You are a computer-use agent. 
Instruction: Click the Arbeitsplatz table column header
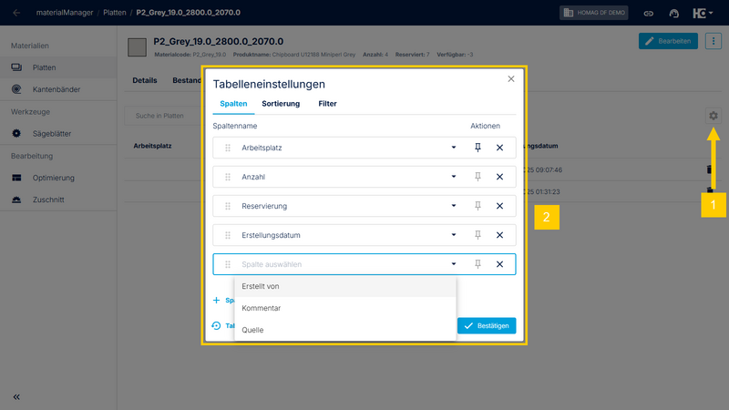pos(152,146)
